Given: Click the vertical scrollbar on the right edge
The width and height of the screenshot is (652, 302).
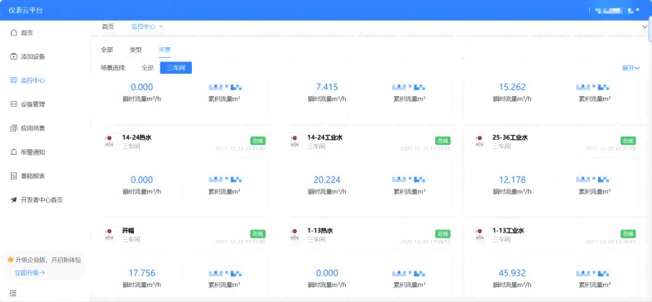Looking at the screenshot, I should point(650,29).
